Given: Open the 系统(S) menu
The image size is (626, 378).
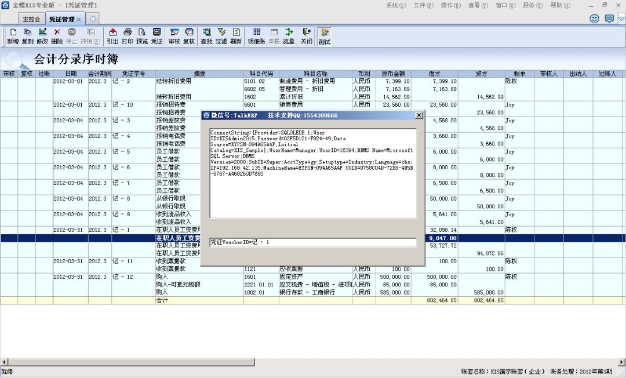Looking at the screenshot, I should (396, 5).
